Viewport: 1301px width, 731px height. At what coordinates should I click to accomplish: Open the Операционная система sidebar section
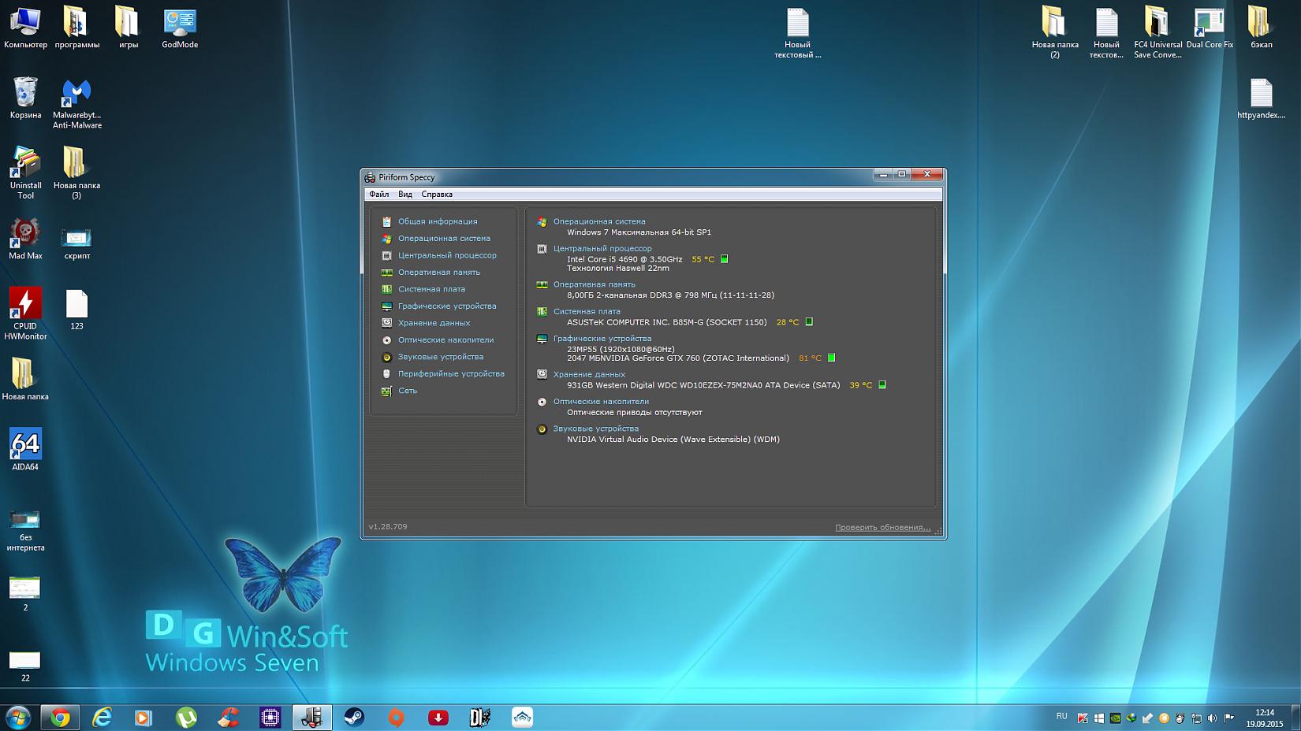click(443, 239)
